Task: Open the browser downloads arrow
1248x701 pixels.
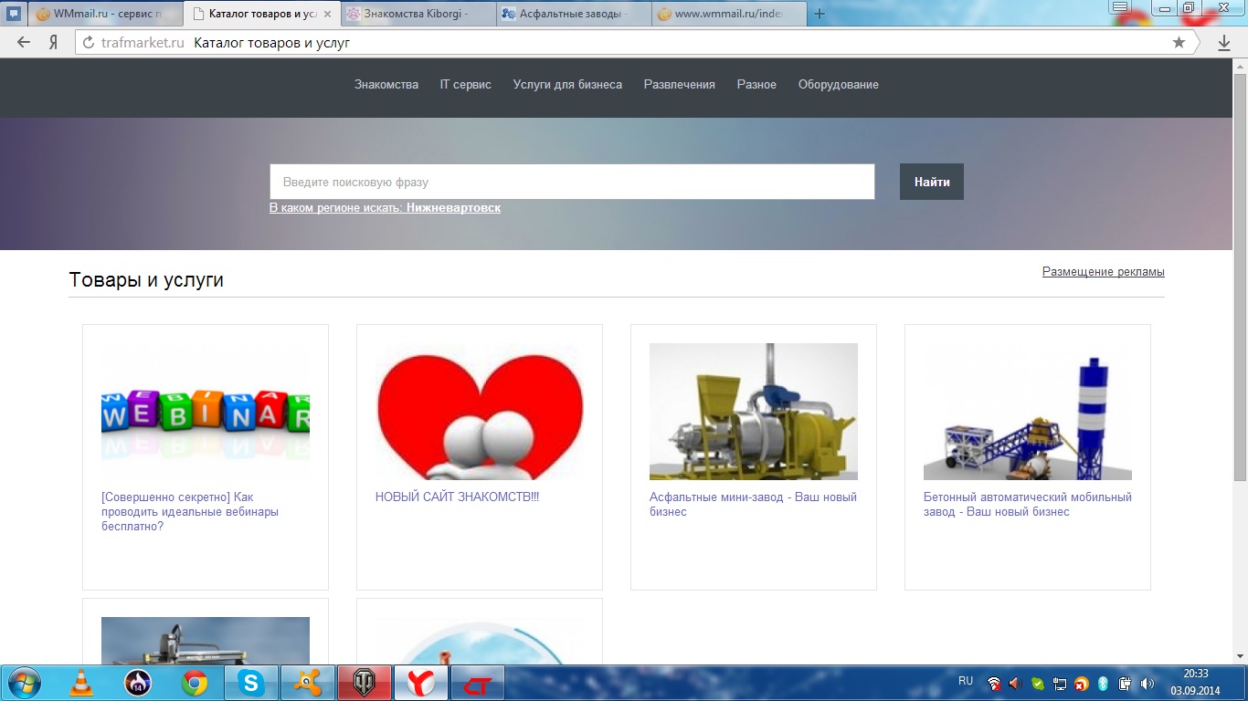Action: 1224,43
